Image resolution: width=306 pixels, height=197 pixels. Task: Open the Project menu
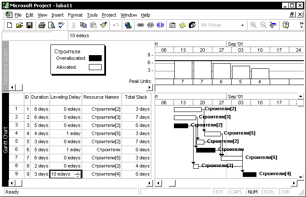tap(109, 15)
